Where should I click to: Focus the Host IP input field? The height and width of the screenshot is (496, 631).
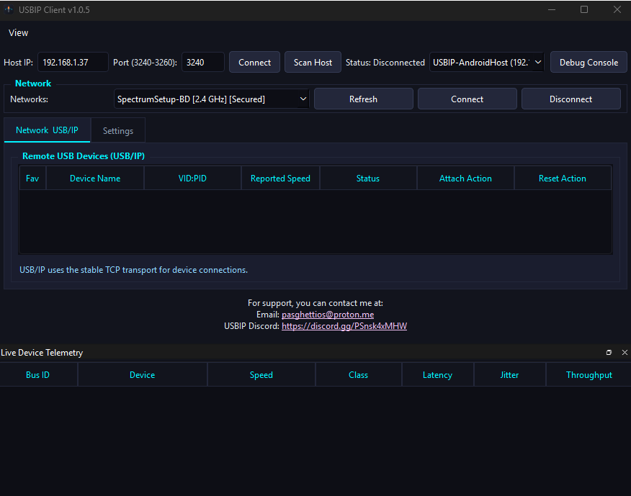[x=73, y=63]
